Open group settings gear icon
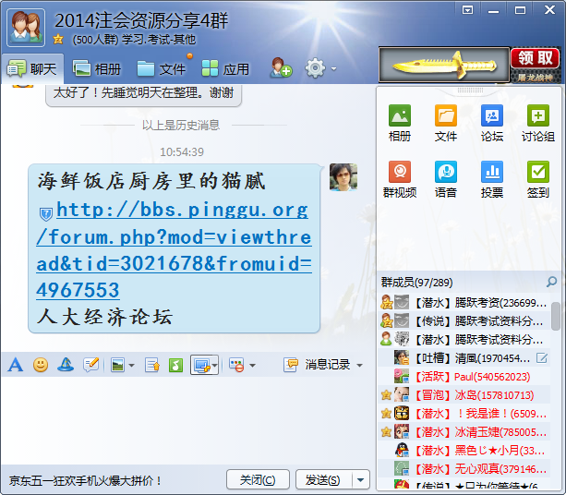Screen dimensions: 566x495 (x=315, y=67)
